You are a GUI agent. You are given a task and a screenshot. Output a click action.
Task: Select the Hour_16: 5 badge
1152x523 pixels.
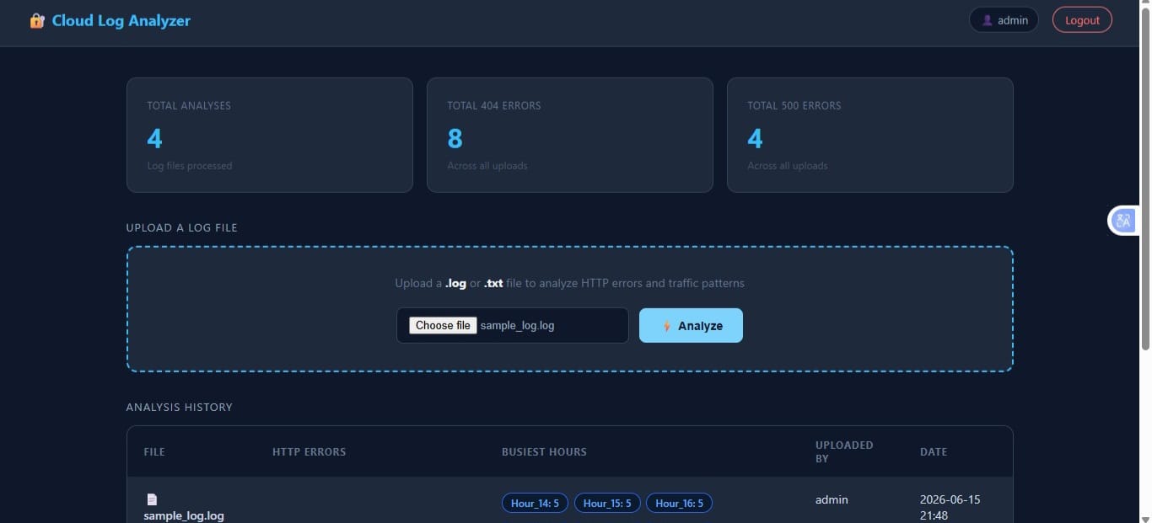pos(679,503)
